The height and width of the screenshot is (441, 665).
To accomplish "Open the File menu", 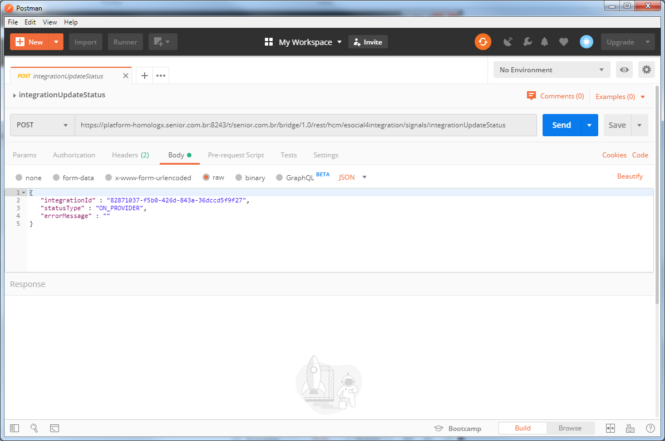I will point(13,22).
